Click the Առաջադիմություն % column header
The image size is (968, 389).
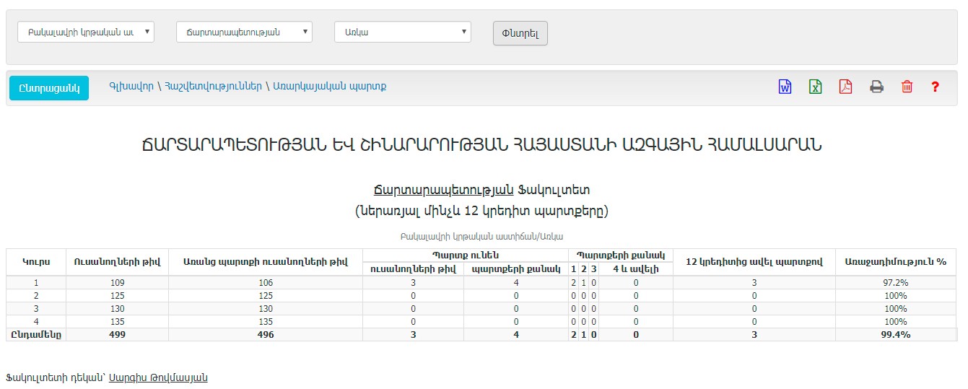coord(897,261)
